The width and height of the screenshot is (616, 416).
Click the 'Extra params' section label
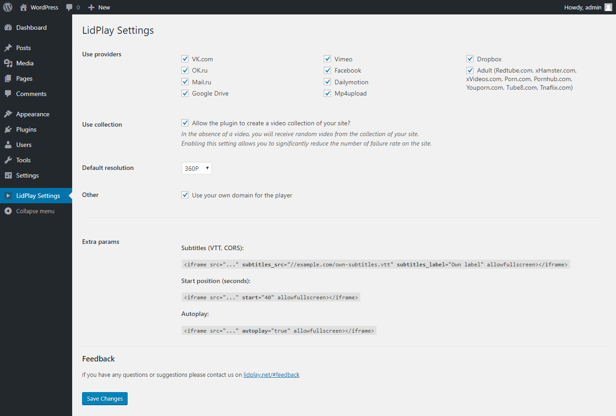(x=101, y=242)
